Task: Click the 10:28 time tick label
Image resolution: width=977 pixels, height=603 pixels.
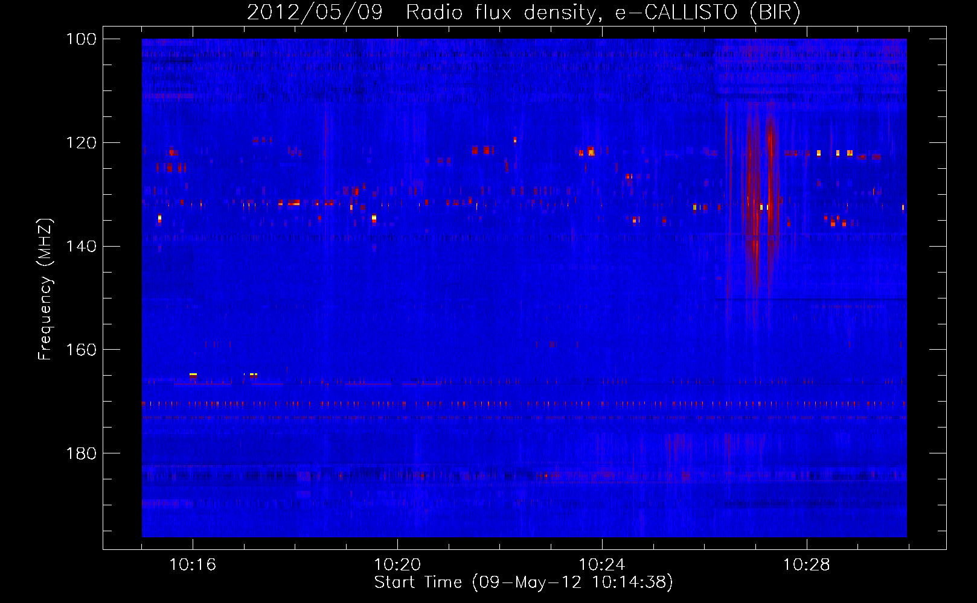Action: tap(807, 565)
